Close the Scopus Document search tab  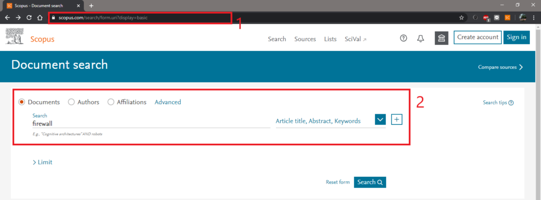[x=79, y=5]
